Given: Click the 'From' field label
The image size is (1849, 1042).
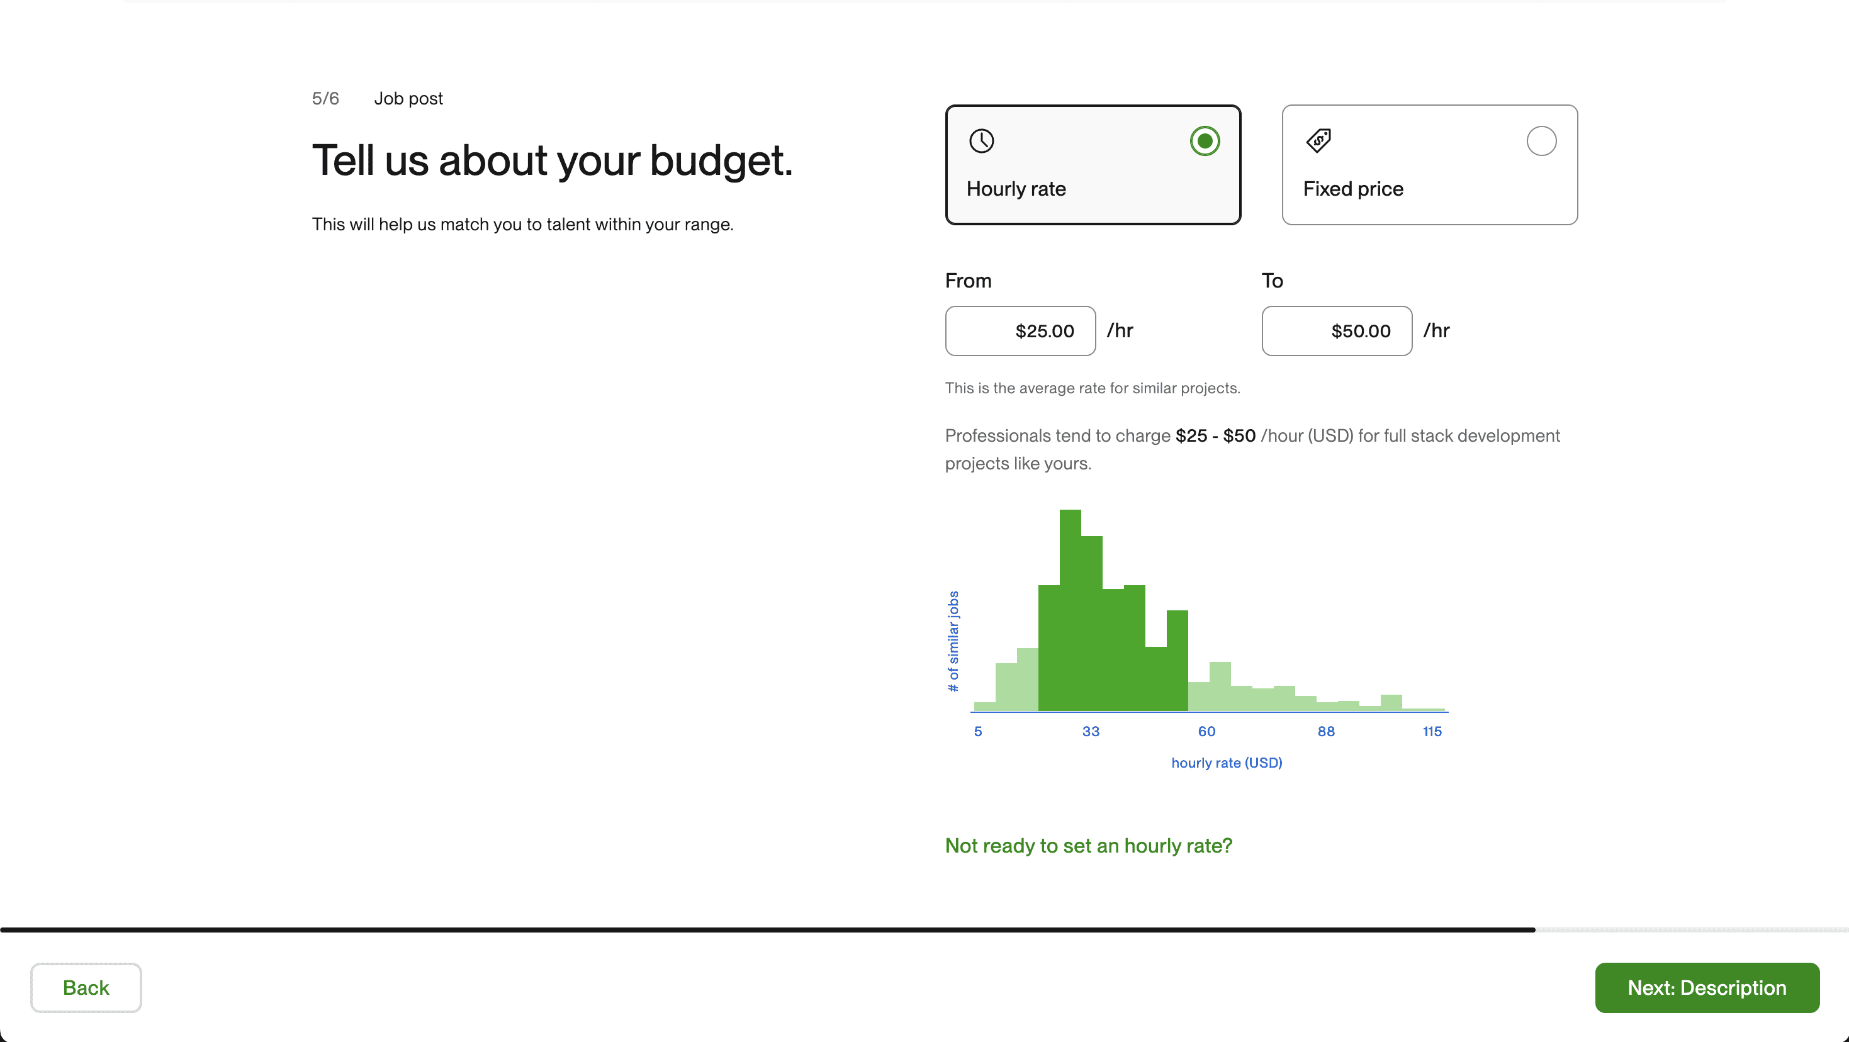Looking at the screenshot, I should coord(967,281).
